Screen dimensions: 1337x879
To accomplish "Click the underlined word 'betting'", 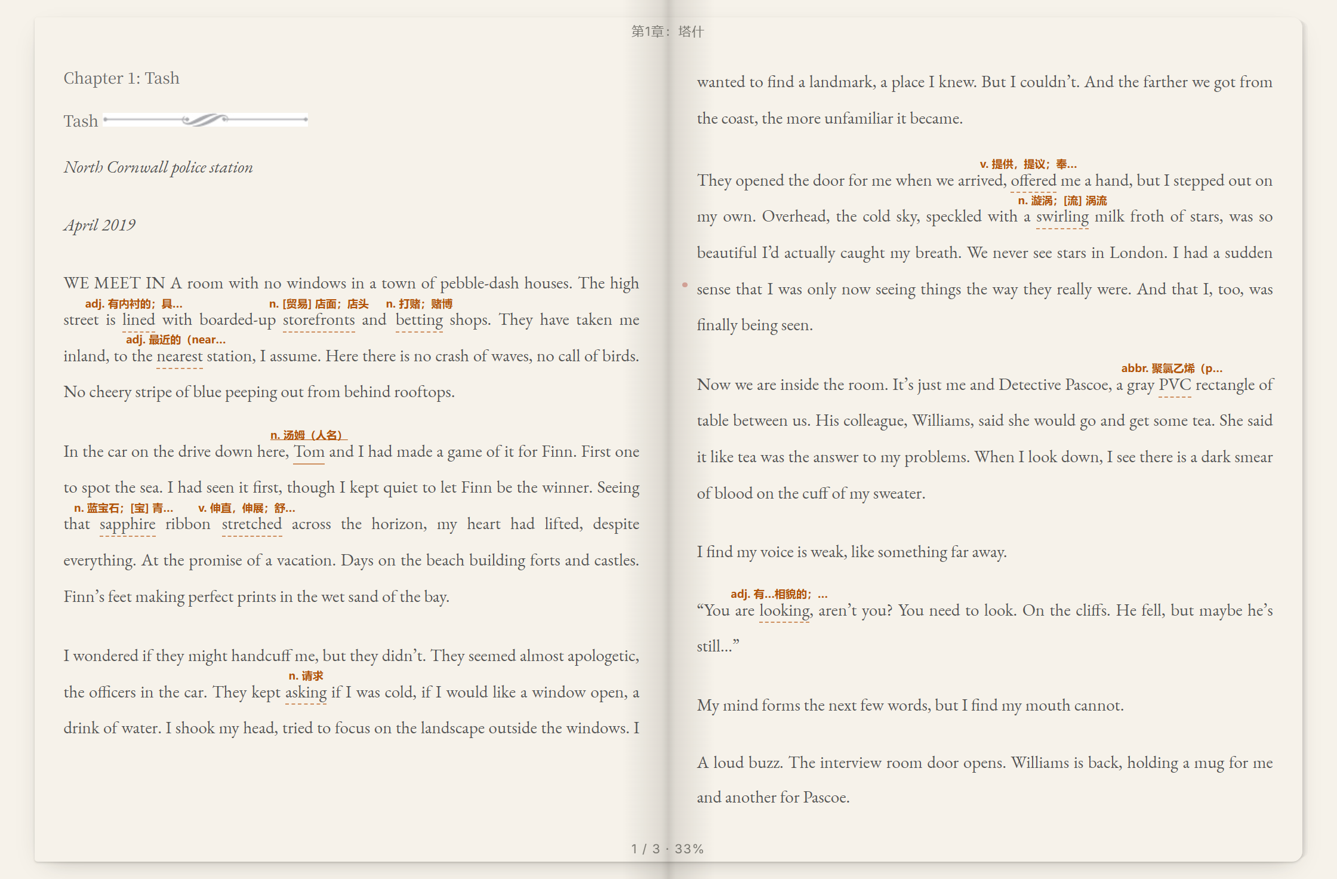I will pos(419,320).
